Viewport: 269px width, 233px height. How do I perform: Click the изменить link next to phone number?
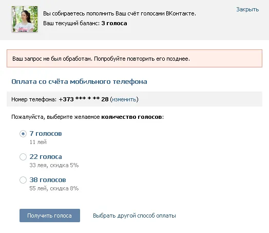coord(124,99)
